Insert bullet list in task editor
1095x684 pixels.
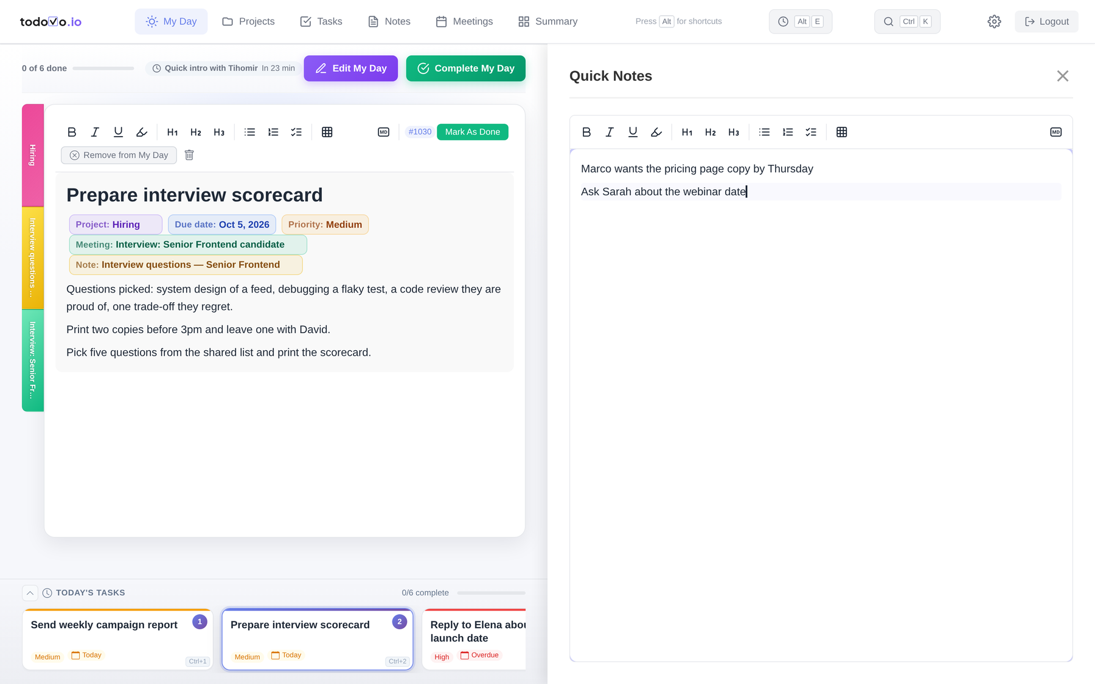pos(249,132)
